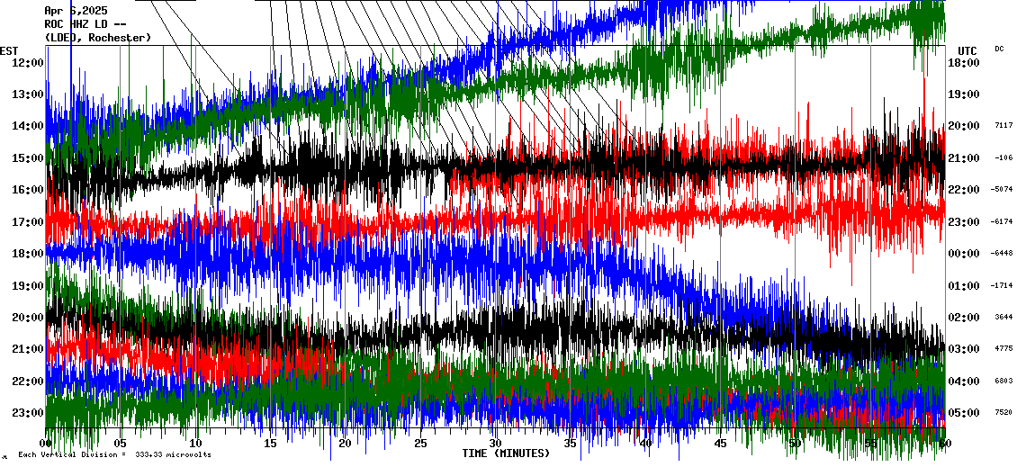Click the EST time label '16:00'

tap(27, 190)
